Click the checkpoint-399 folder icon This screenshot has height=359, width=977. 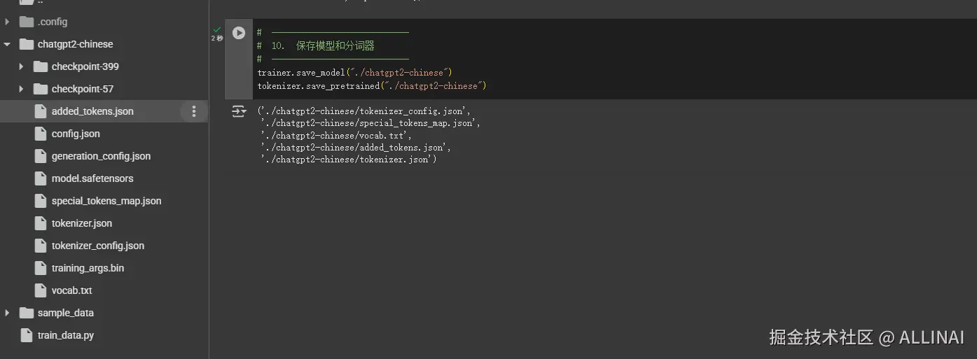[x=41, y=66]
